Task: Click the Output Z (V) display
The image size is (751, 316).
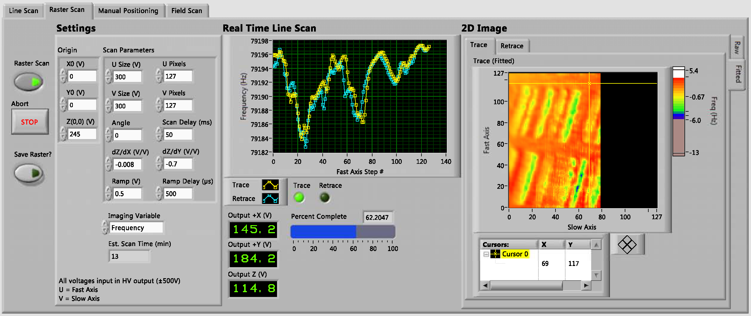Action: [x=253, y=288]
